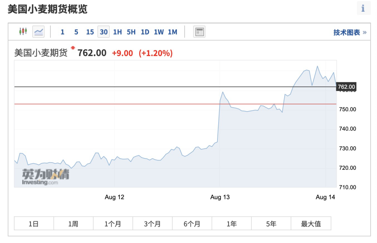Choose the 1W interval
This screenshot has height=243, width=377.
tap(159, 32)
